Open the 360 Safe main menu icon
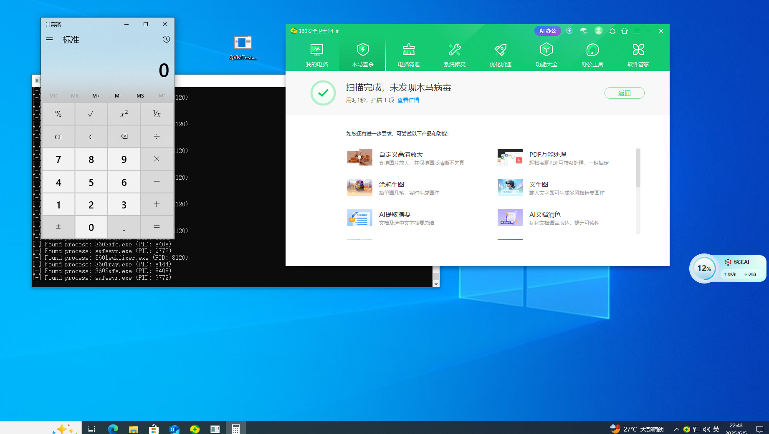This screenshot has width=769, height=434. [x=637, y=31]
